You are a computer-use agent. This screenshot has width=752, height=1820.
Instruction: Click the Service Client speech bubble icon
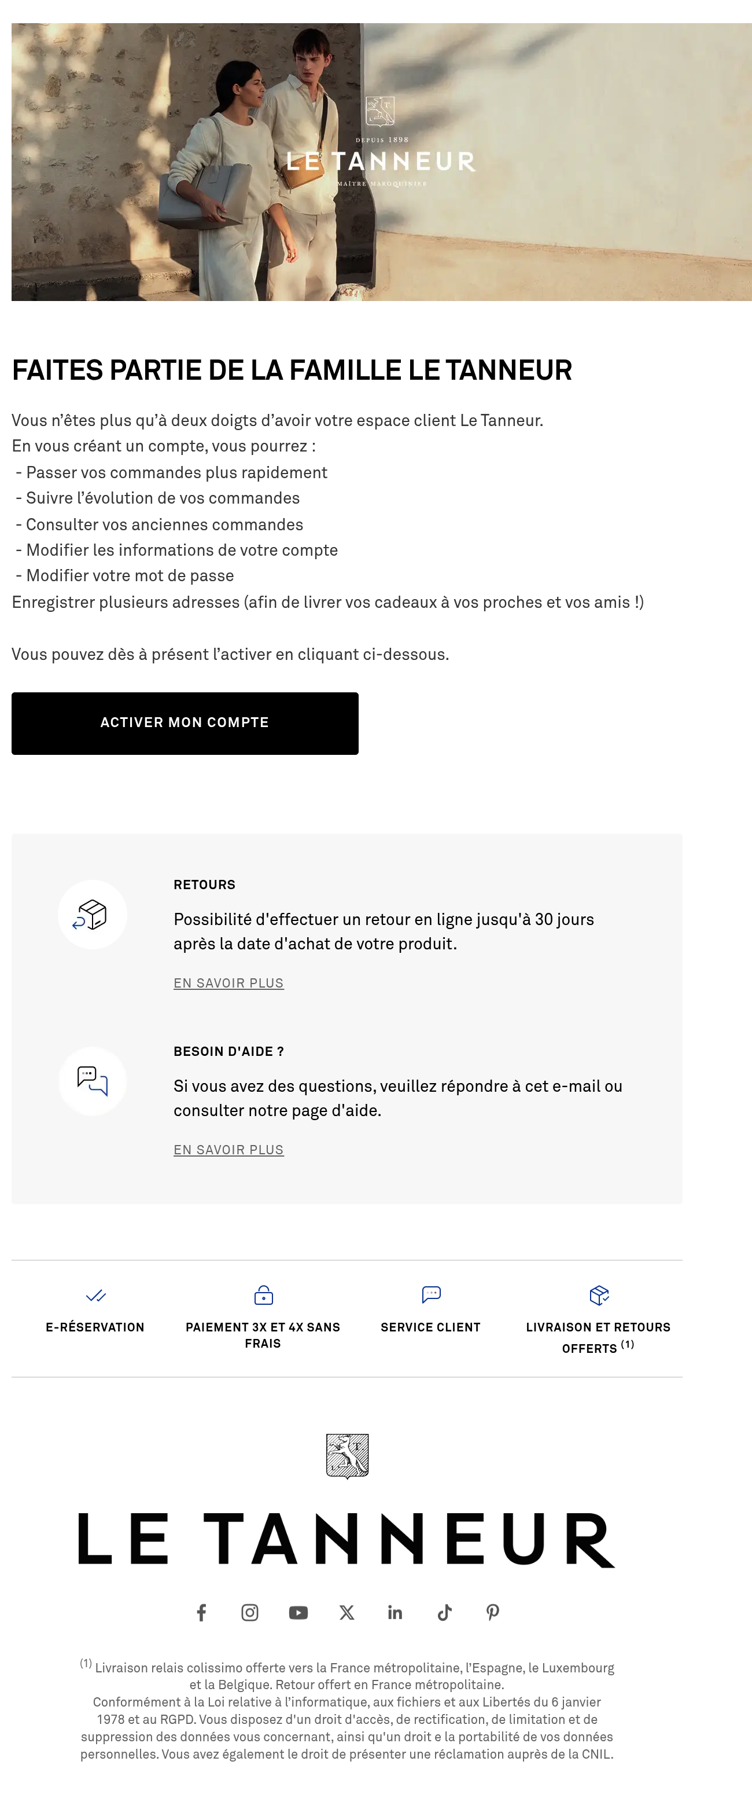pos(431,1295)
